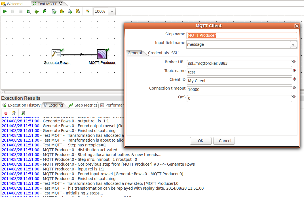
Task: Open the Logging tab
Action: [x=53, y=105]
